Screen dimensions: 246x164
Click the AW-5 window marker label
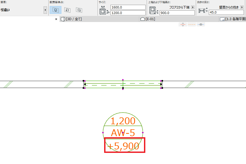(123, 133)
